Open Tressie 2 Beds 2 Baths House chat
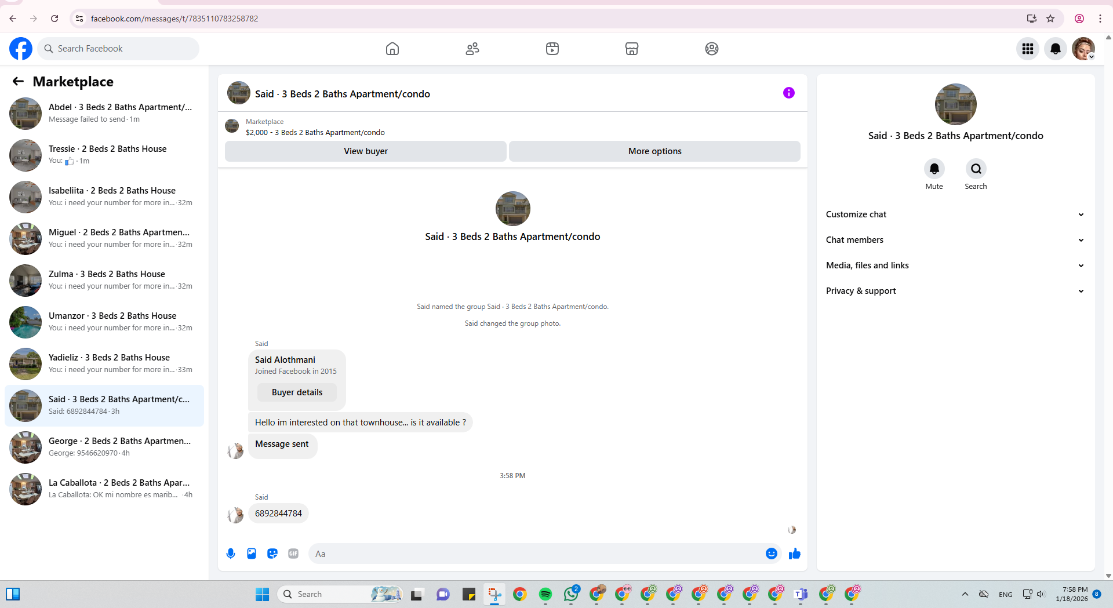Image resolution: width=1113 pixels, height=608 pixels. pyautogui.click(x=104, y=155)
